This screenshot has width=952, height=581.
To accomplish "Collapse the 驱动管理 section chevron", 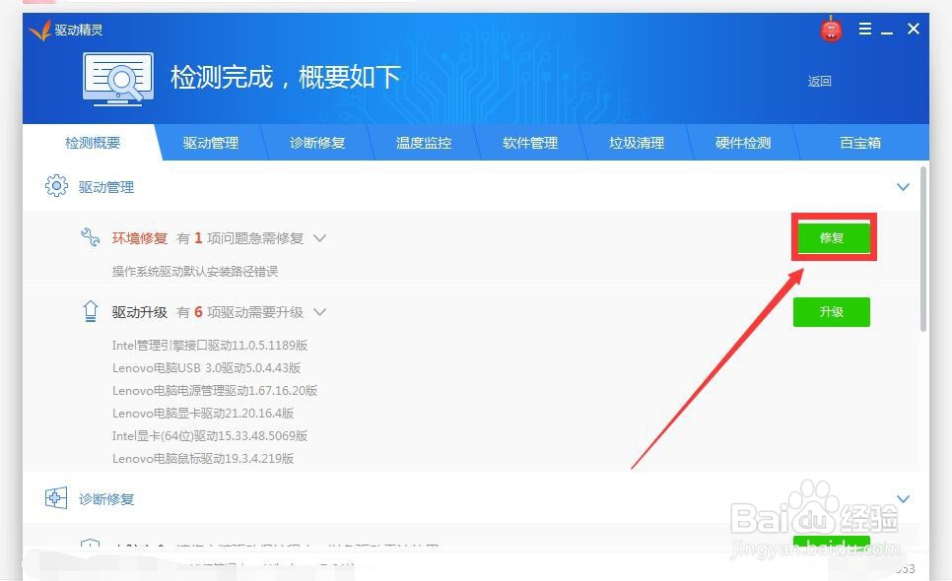I will coord(903,186).
